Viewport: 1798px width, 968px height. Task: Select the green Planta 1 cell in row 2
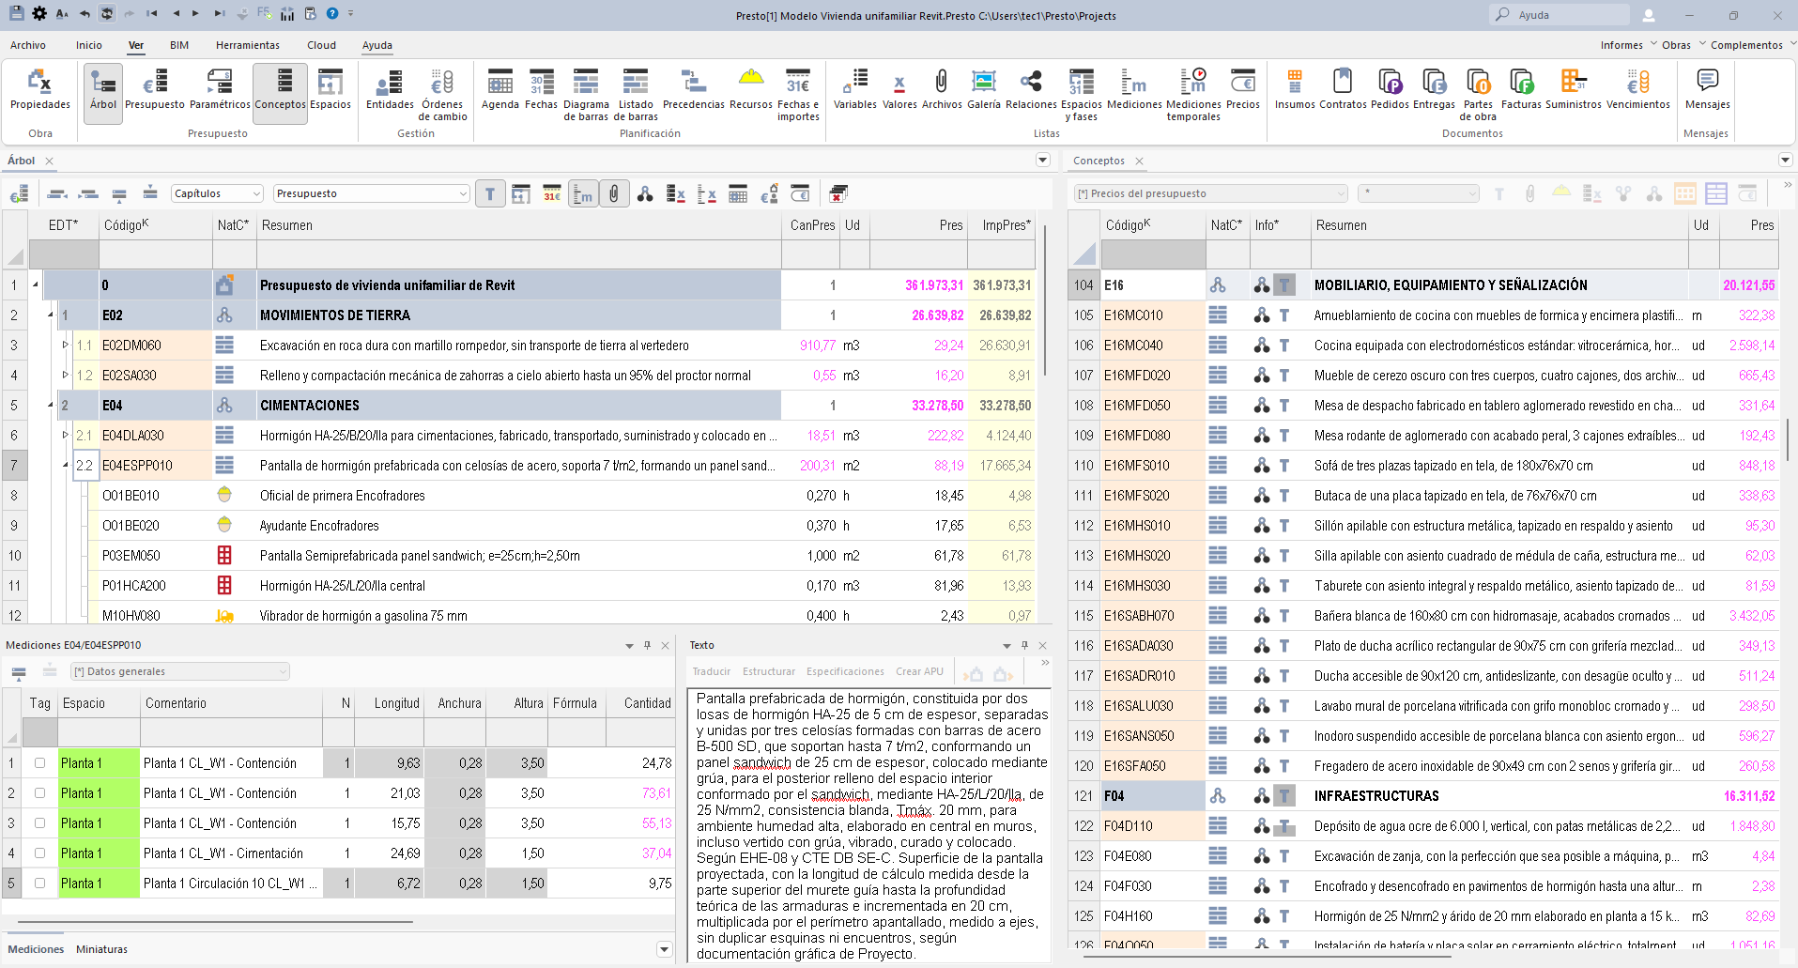coord(99,793)
